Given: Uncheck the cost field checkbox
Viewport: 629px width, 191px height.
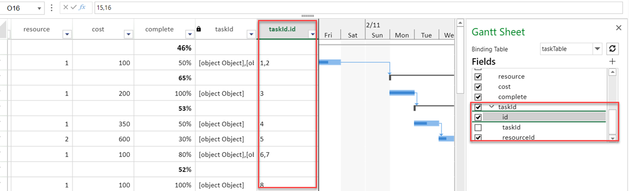Looking at the screenshot, I should point(478,87).
